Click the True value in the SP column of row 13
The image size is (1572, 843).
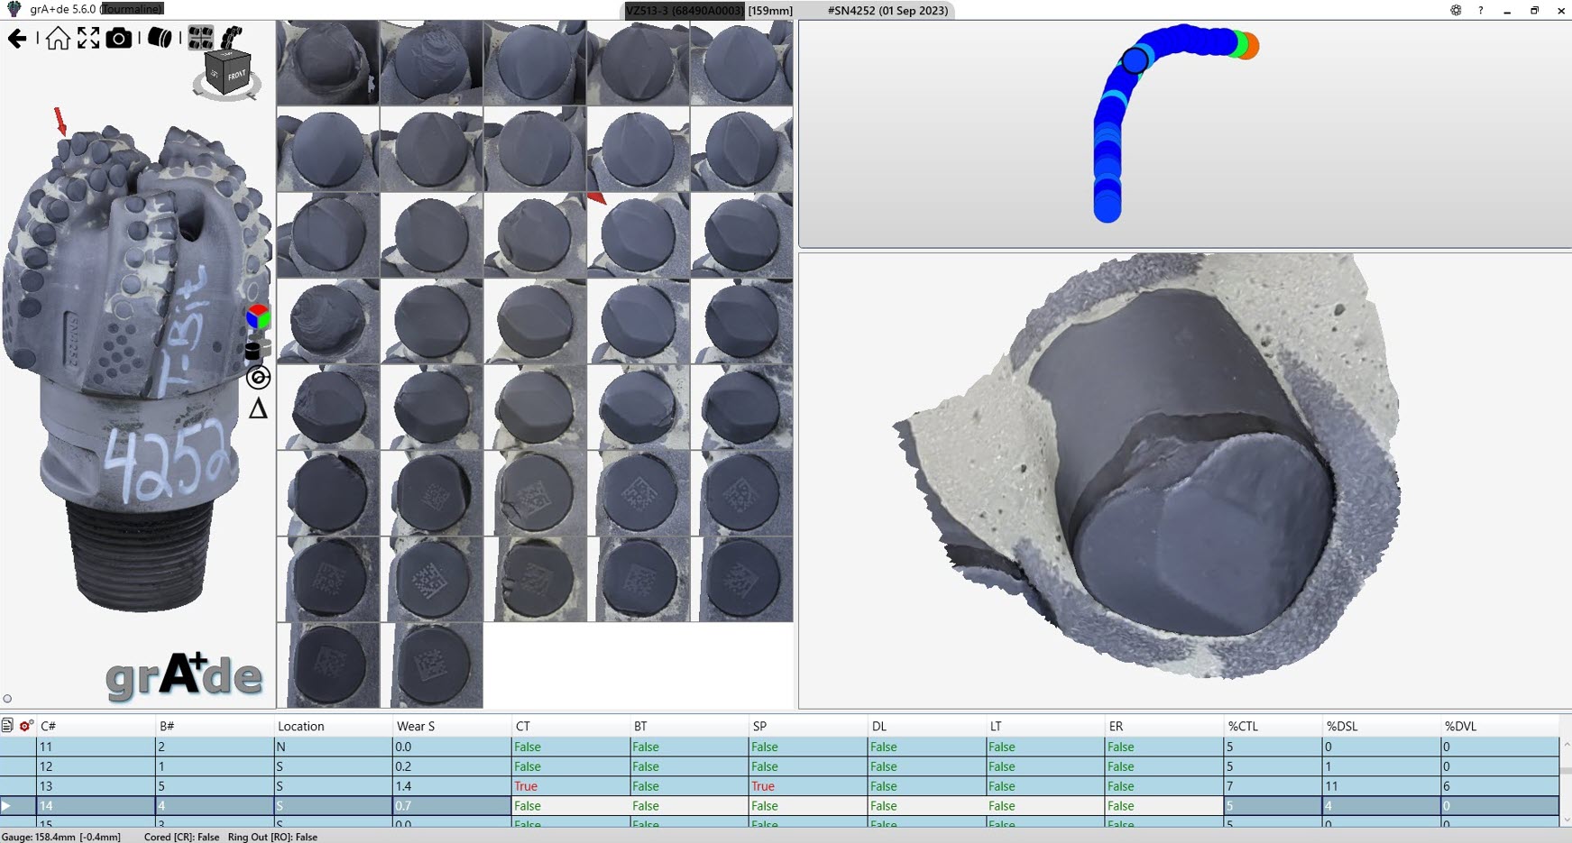pos(763,786)
